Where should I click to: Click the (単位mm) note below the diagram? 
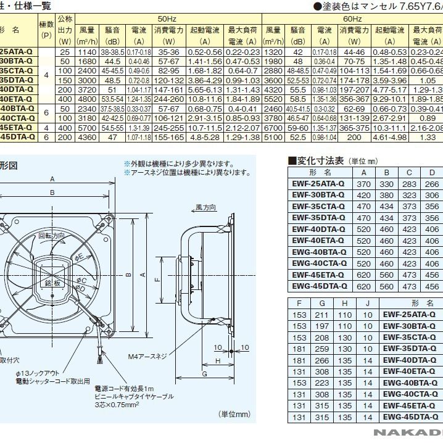(x=235, y=413)
